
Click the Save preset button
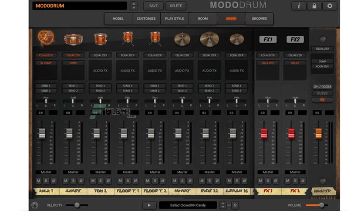[x=153, y=6]
